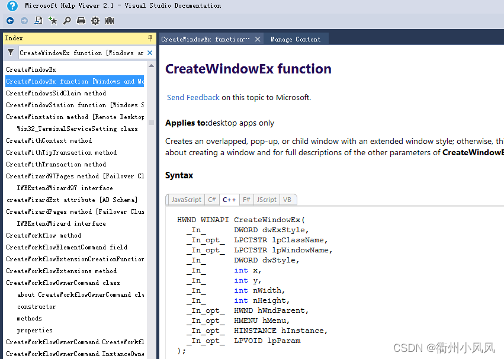
Task: Click the index filter funnel icon
Action: [11, 53]
